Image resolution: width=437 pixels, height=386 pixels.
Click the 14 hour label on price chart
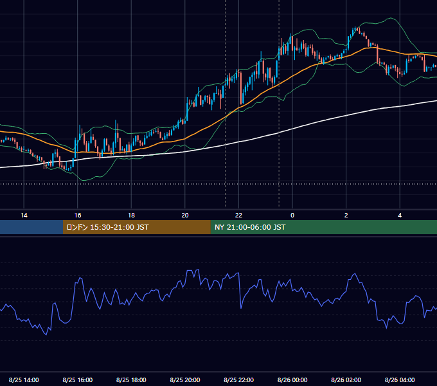click(x=24, y=216)
